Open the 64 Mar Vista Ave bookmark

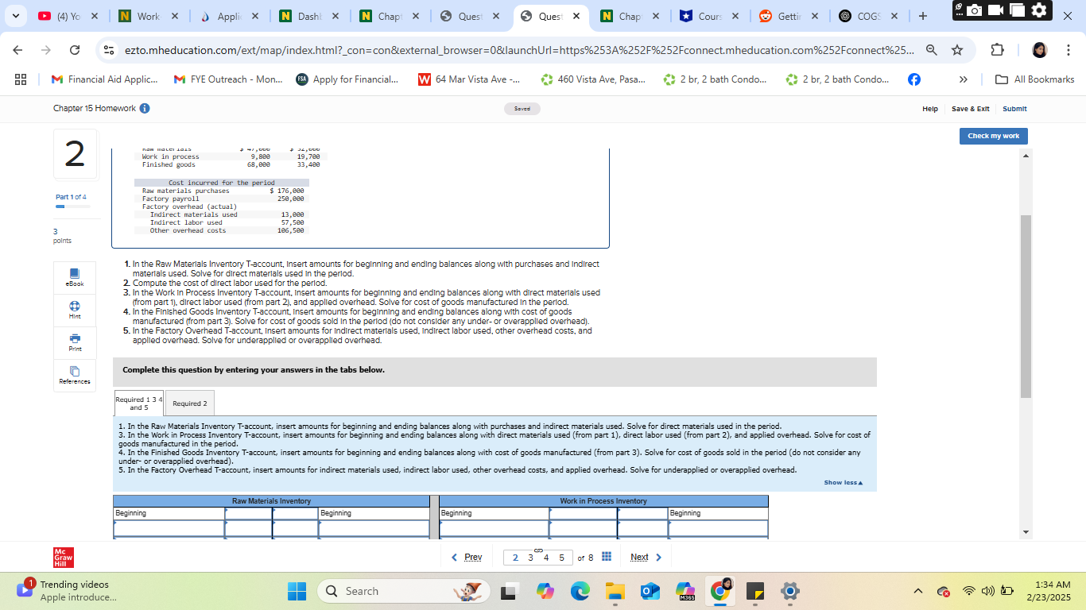pos(469,79)
